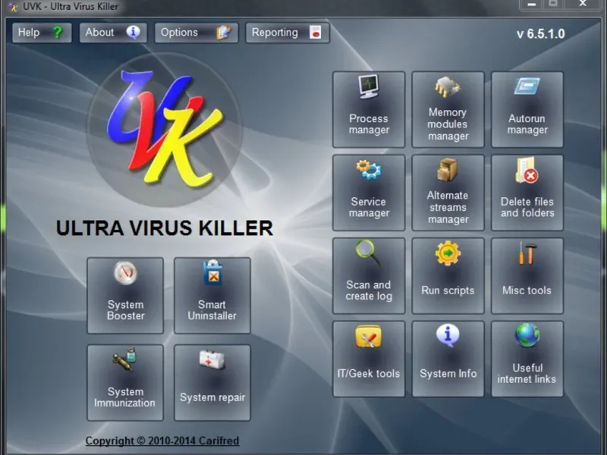Click the UVK title bar icon
Image resolution: width=607 pixels, height=455 pixels.
[x=14, y=7]
